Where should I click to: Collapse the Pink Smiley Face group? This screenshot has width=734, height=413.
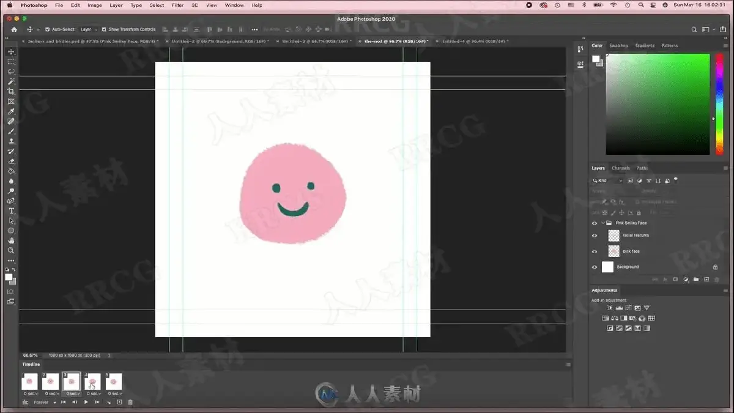(x=602, y=223)
